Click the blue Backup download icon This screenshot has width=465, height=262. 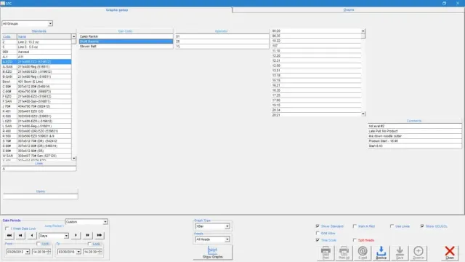point(381,253)
